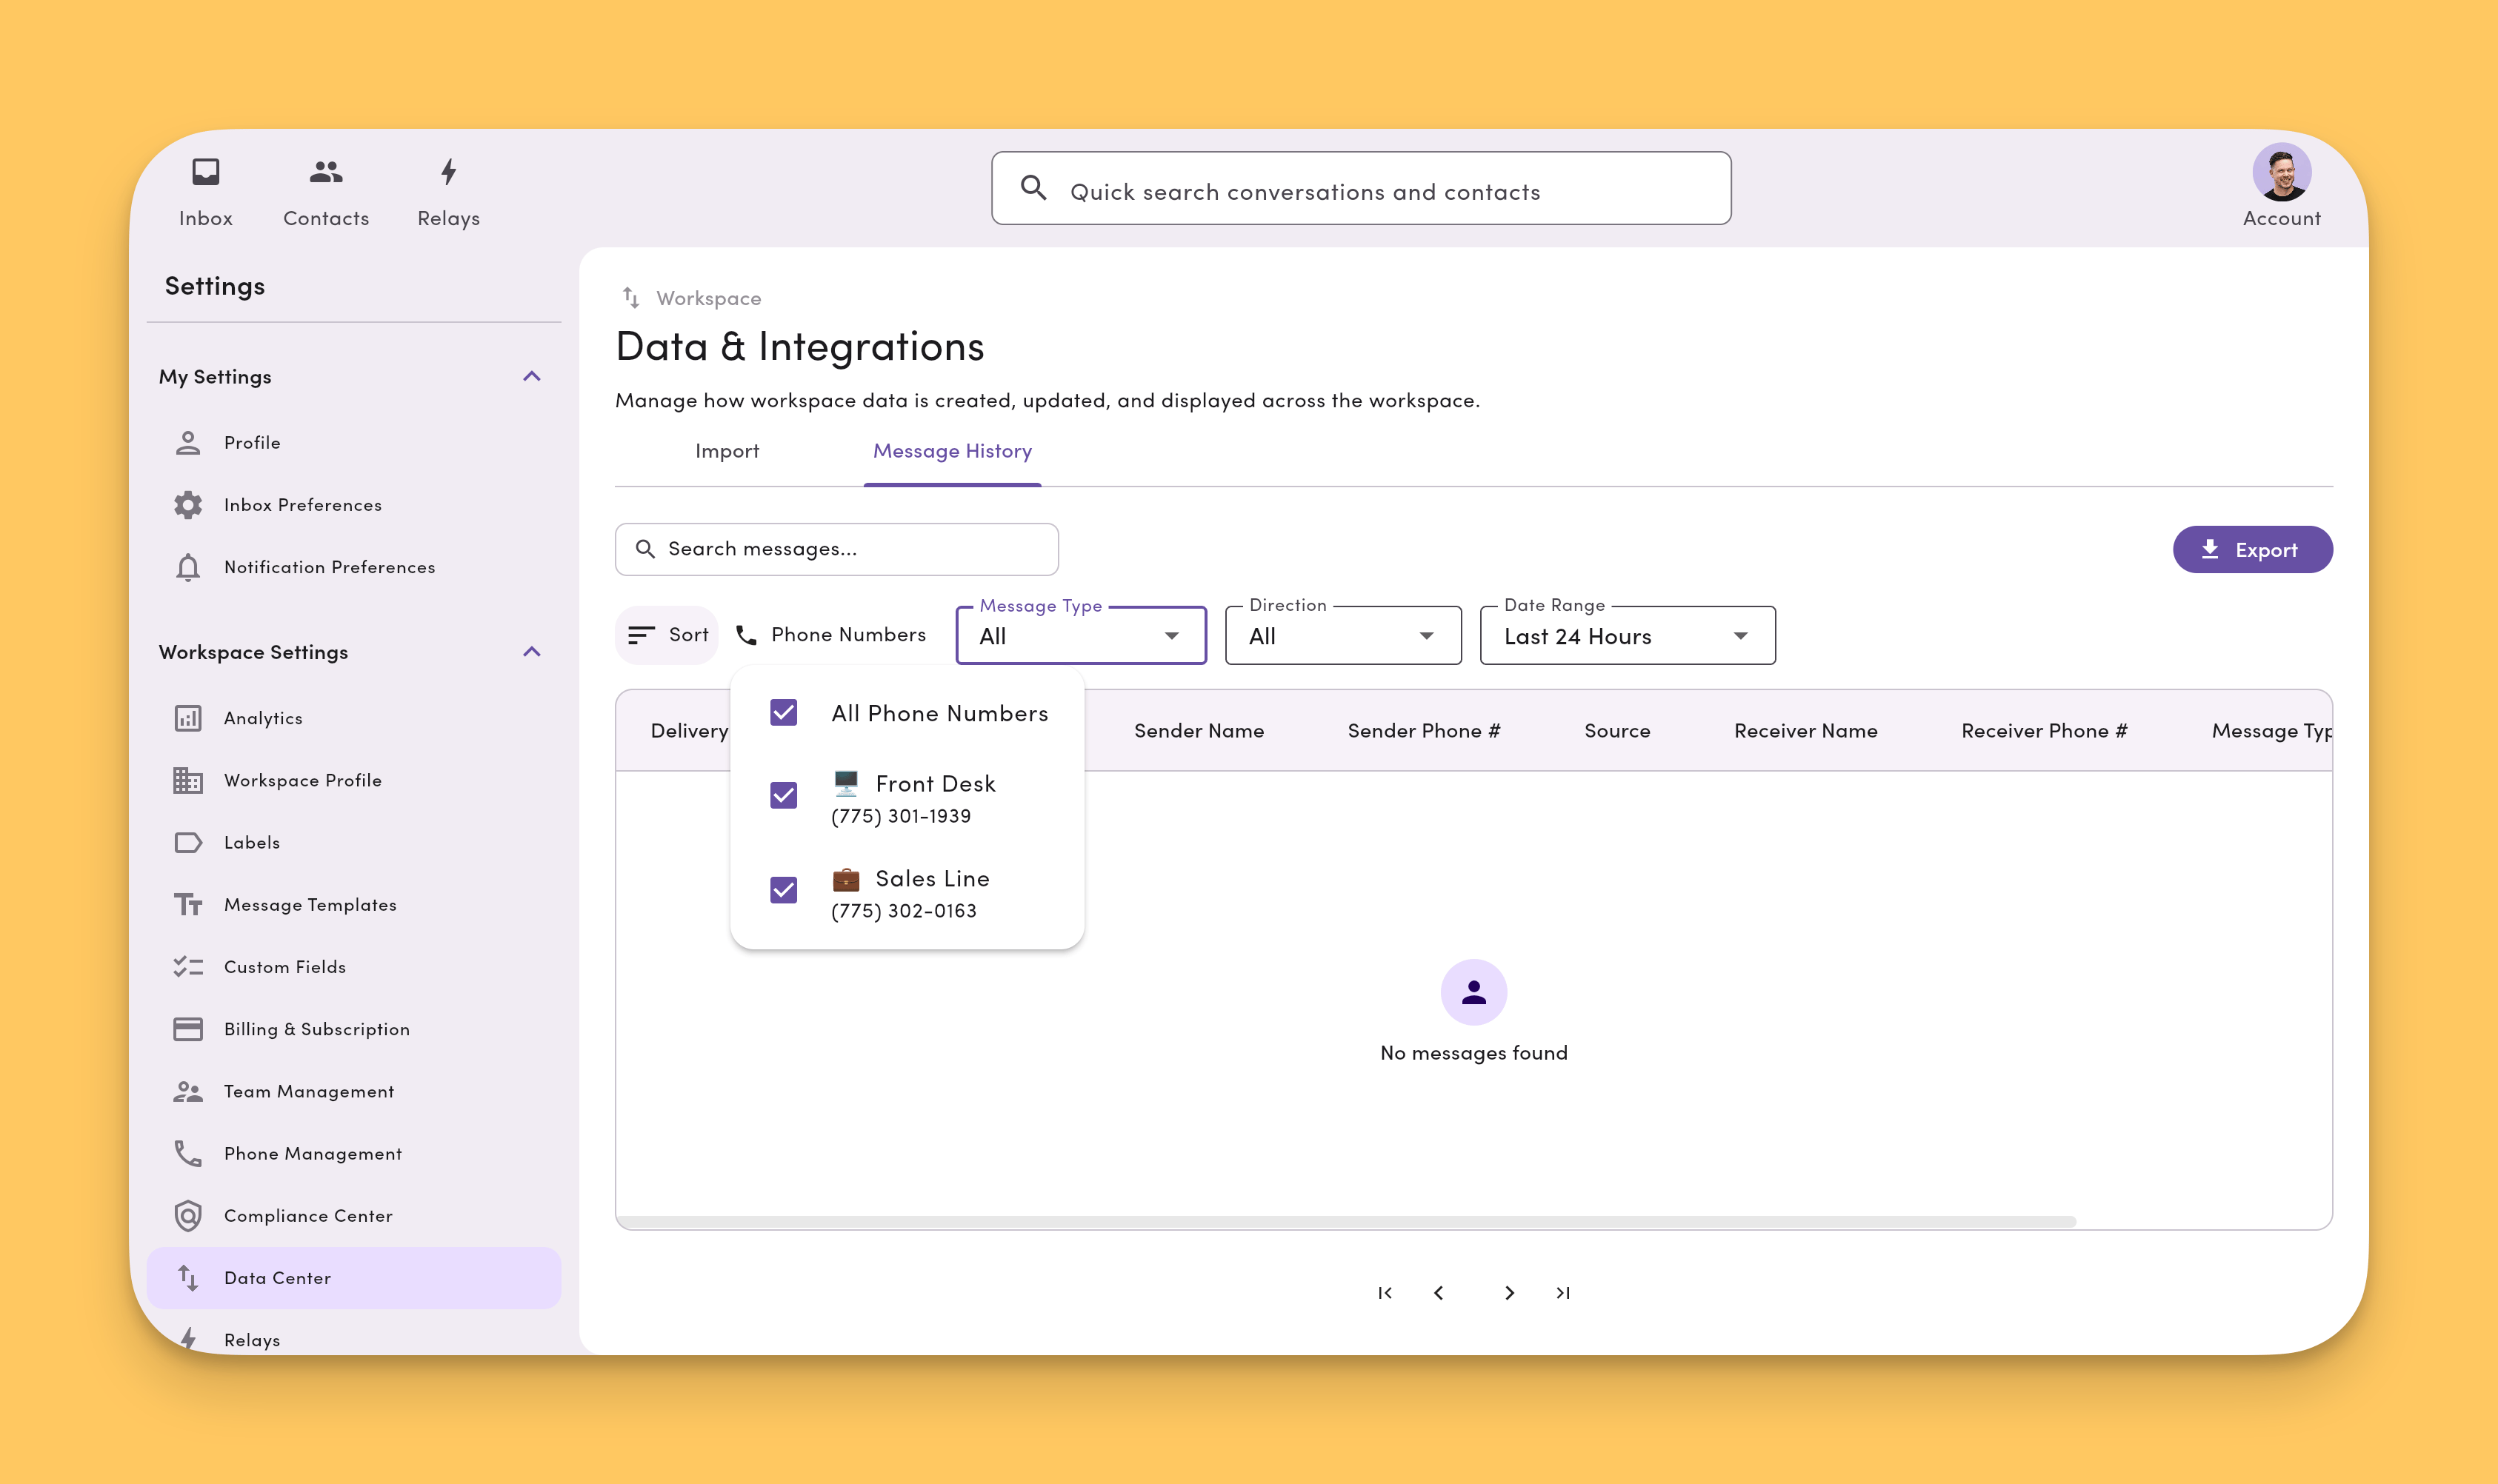Open Phone Management handset icon

coord(188,1154)
